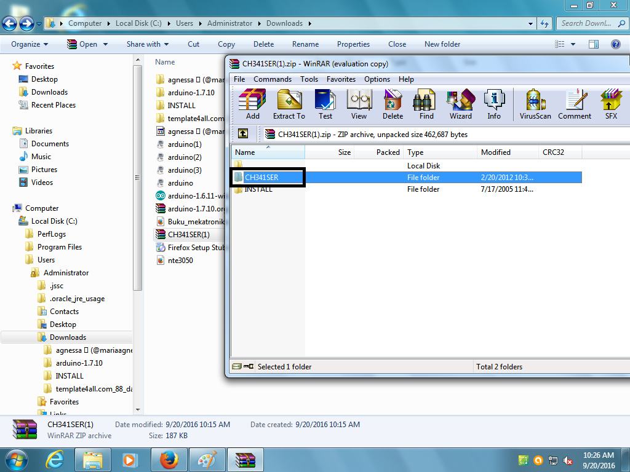
Task: Click New folder button
Action: coord(442,44)
